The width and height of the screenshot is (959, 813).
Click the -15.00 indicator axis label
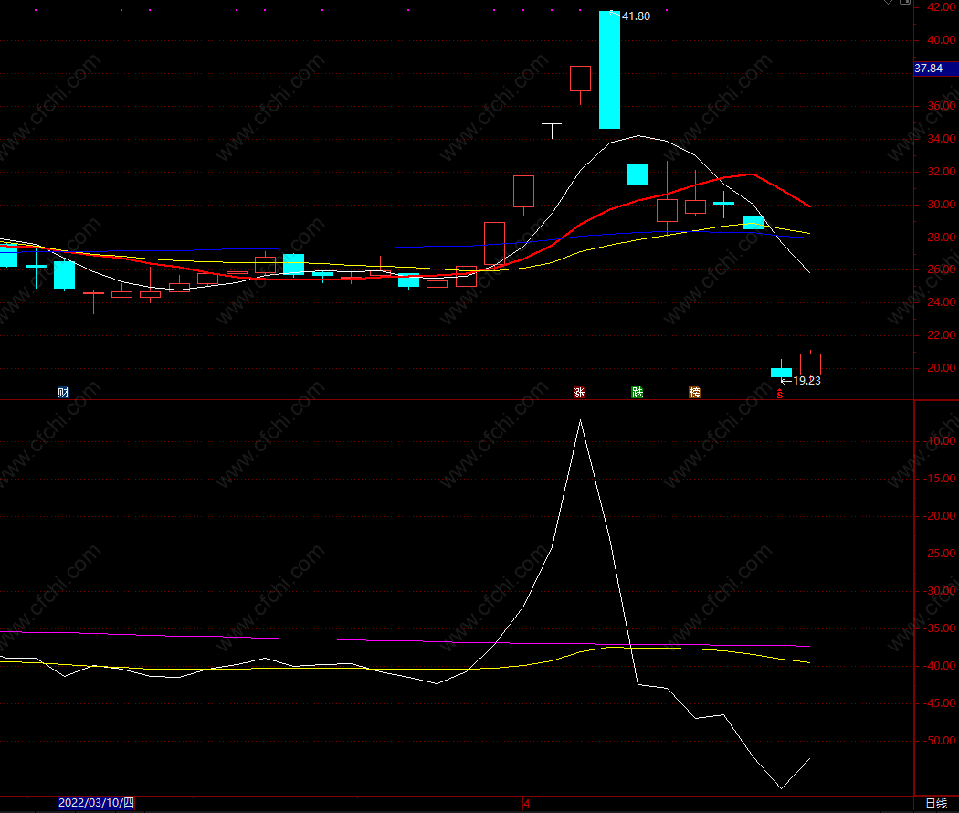(x=940, y=479)
